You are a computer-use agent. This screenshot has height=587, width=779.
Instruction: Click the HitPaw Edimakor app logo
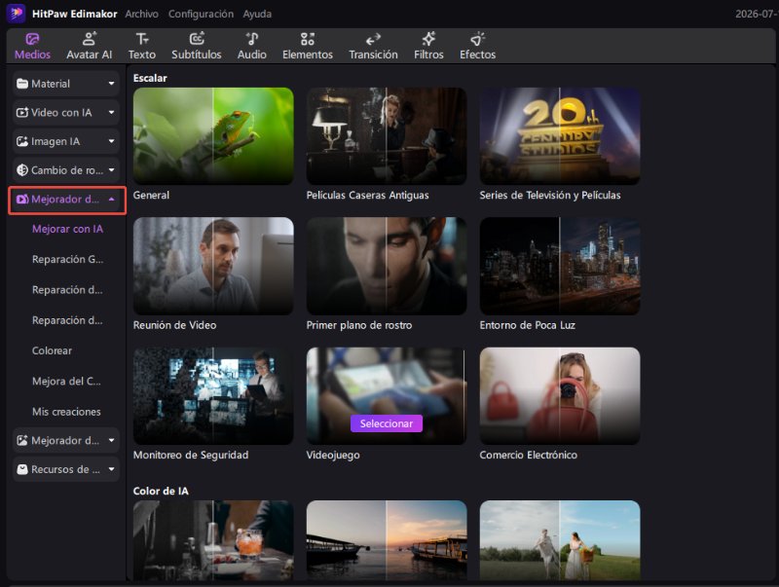(x=17, y=14)
